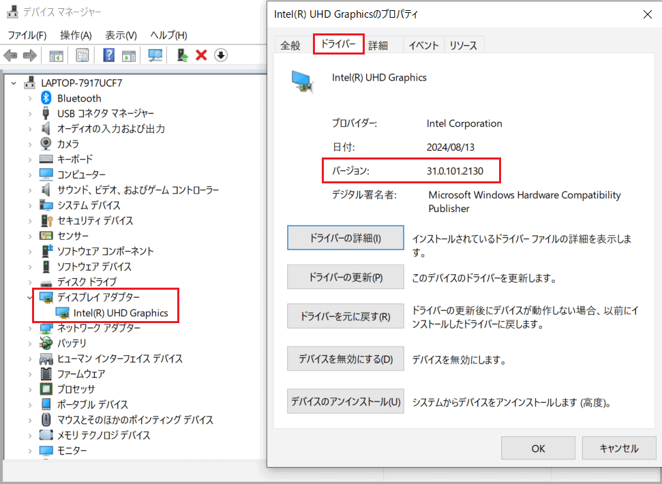Click the Bluetooth category icon
The width and height of the screenshot is (662, 484).
(x=46, y=98)
